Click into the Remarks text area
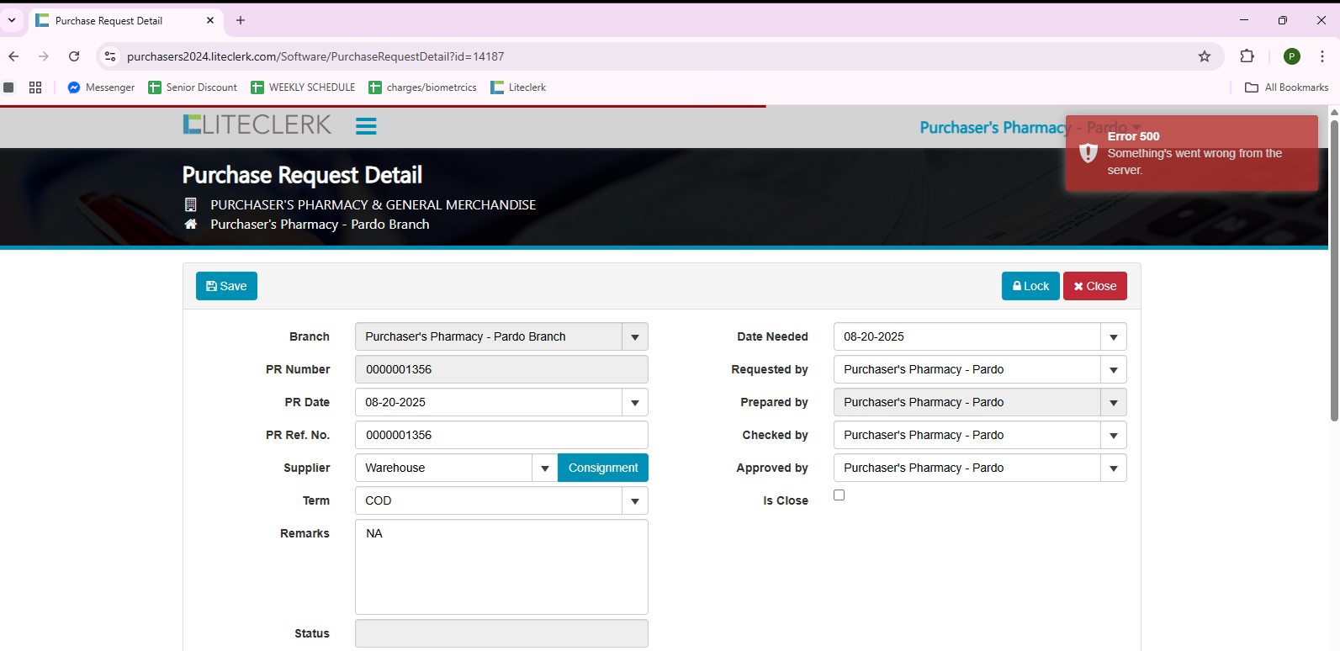 point(501,566)
